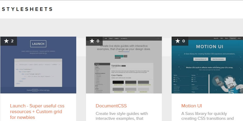Image resolution: width=243 pixels, height=121 pixels.
Task: Click the star count 0 on Motion UI card
Action: (x=183, y=41)
